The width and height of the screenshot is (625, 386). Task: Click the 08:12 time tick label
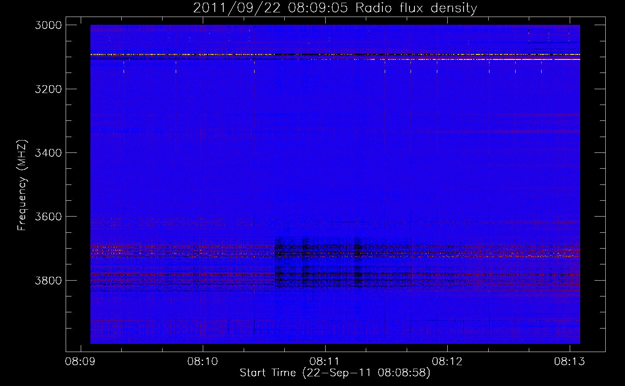tap(447, 362)
